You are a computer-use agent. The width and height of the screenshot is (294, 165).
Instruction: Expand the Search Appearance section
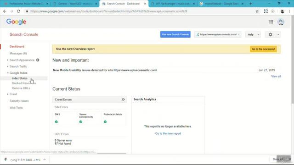[x=8, y=60]
